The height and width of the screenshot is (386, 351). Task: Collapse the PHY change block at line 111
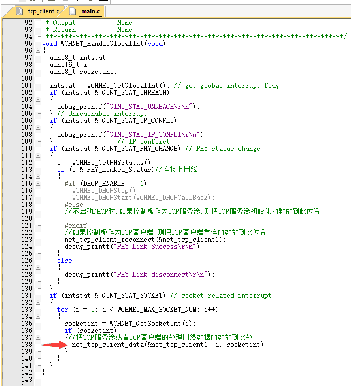pyautogui.click(x=38, y=156)
